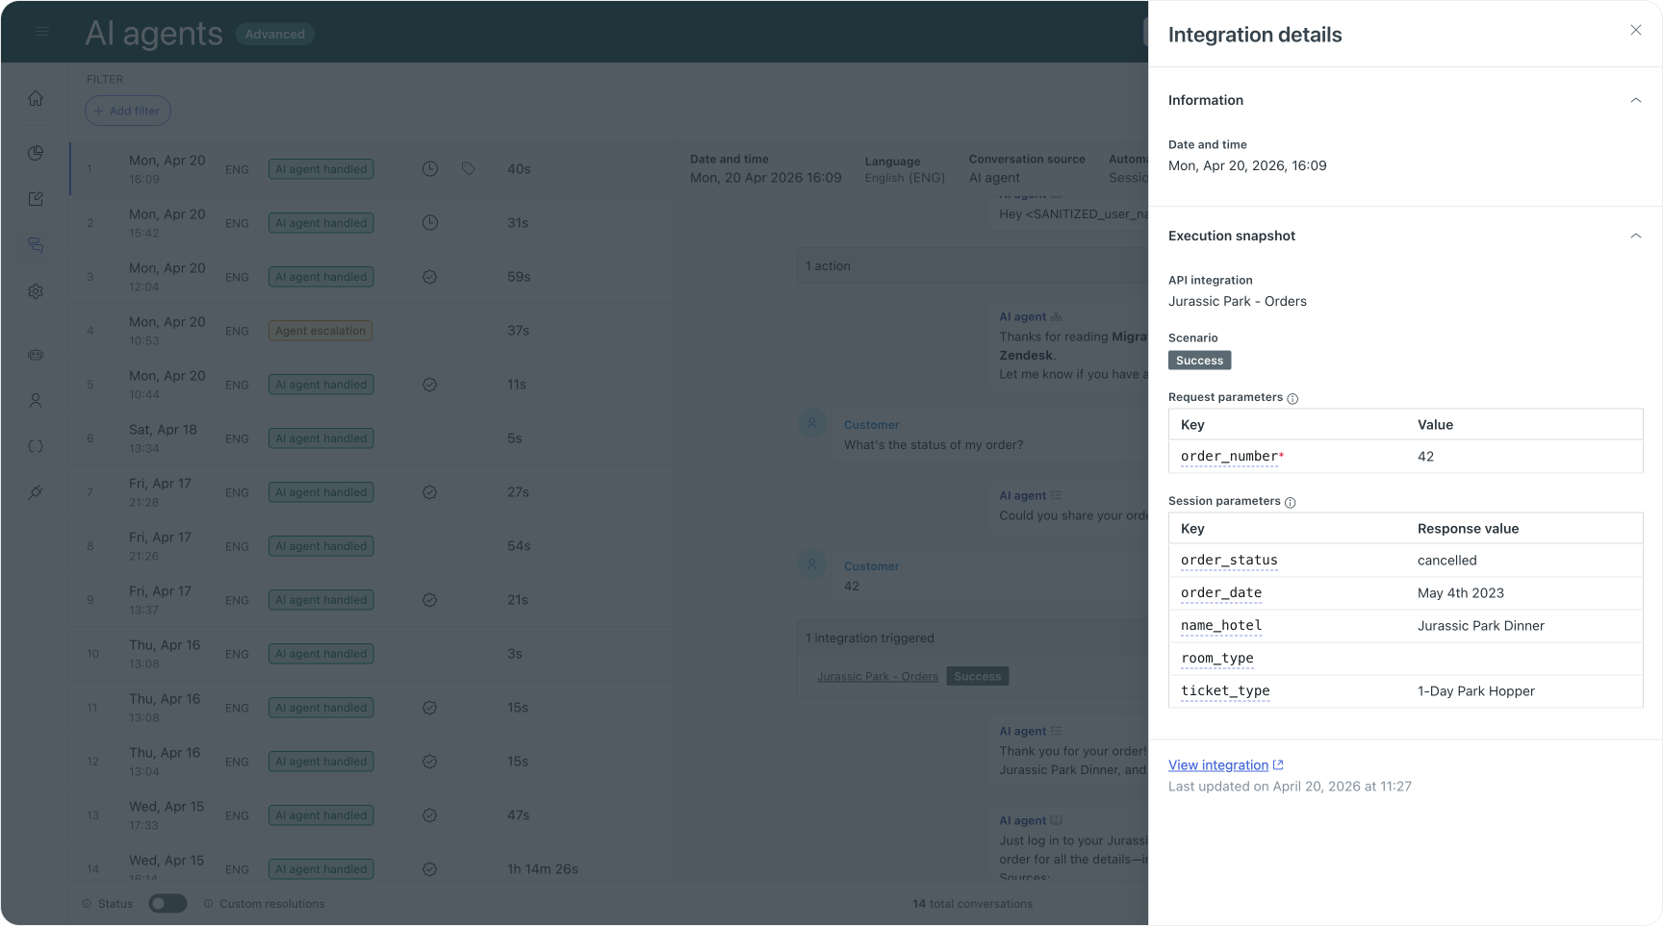1663x926 pixels.
Task: Expand the "1 action" block
Action: (x=972, y=266)
